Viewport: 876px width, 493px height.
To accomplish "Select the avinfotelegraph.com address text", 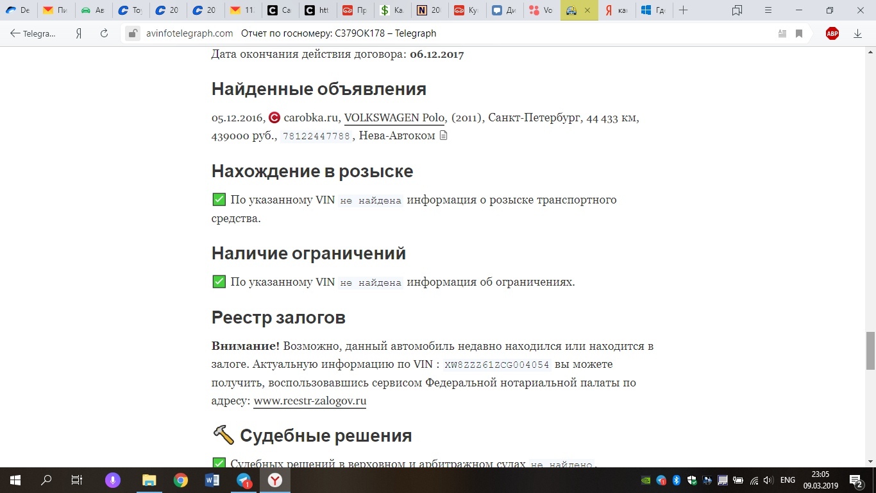I will (189, 33).
